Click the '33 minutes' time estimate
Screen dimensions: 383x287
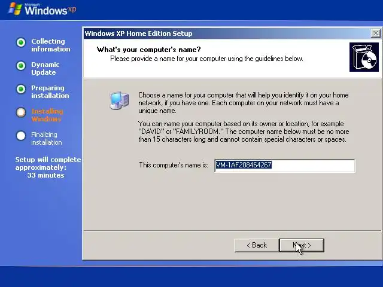tap(45, 175)
